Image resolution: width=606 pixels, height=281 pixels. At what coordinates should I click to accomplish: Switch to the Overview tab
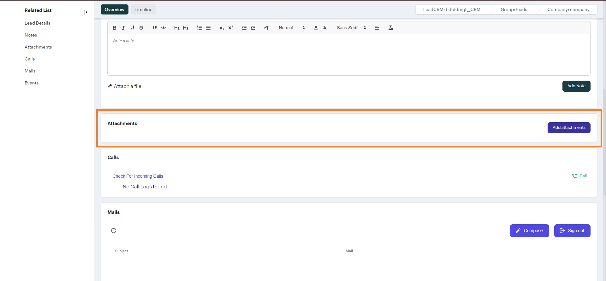point(115,9)
